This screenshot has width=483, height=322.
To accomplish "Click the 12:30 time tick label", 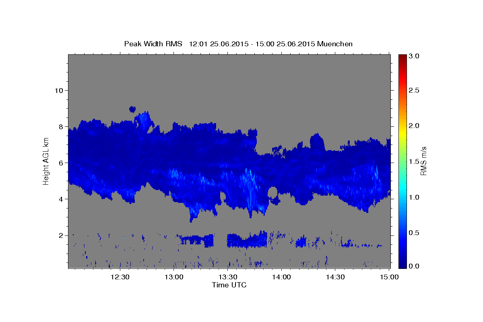I will pyautogui.click(x=120, y=277).
